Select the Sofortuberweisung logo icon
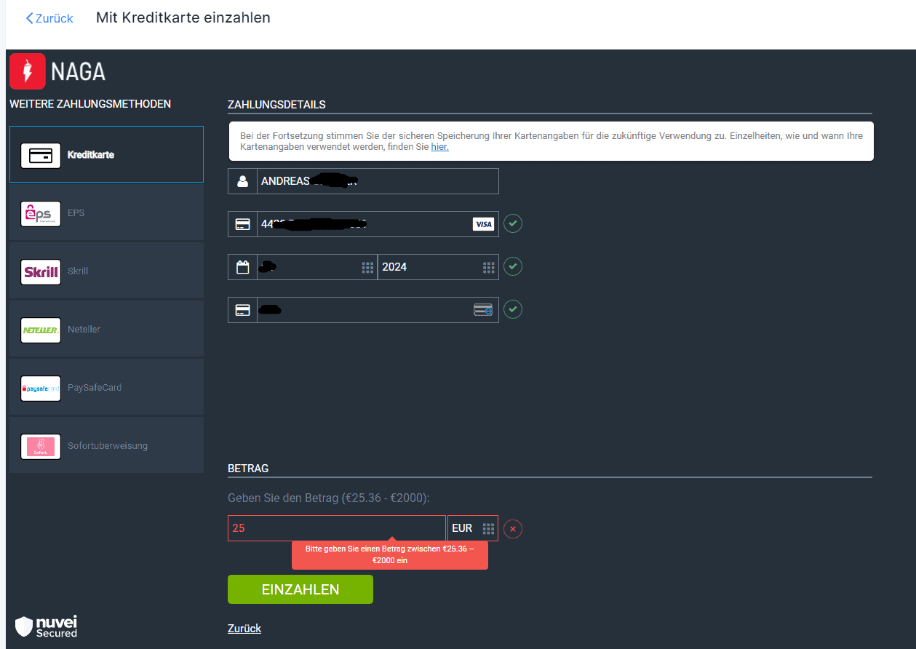This screenshot has width=916, height=649. (41, 446)
